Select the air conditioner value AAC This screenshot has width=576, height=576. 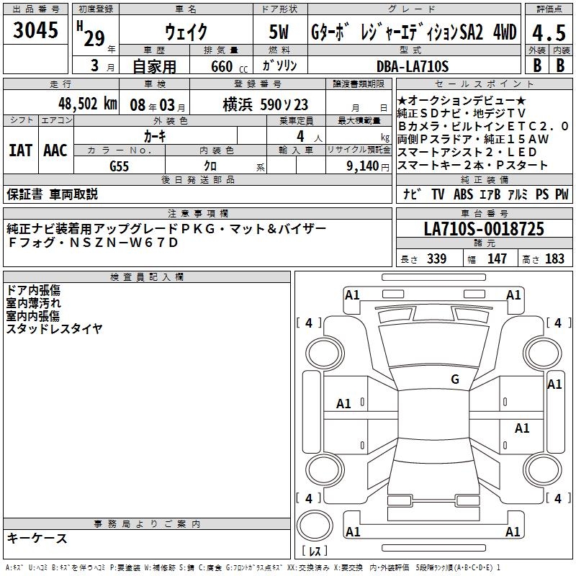pyautogui.click(x=55, y=150)
